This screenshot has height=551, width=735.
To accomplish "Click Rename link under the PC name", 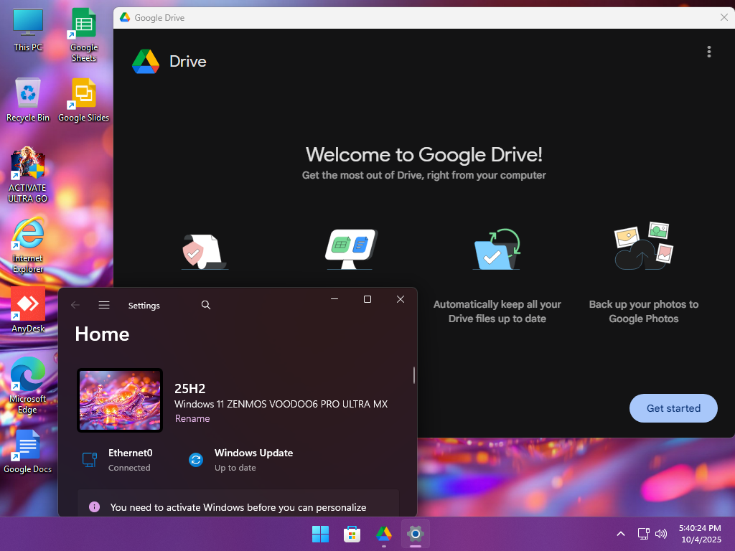I will [192, 418].
